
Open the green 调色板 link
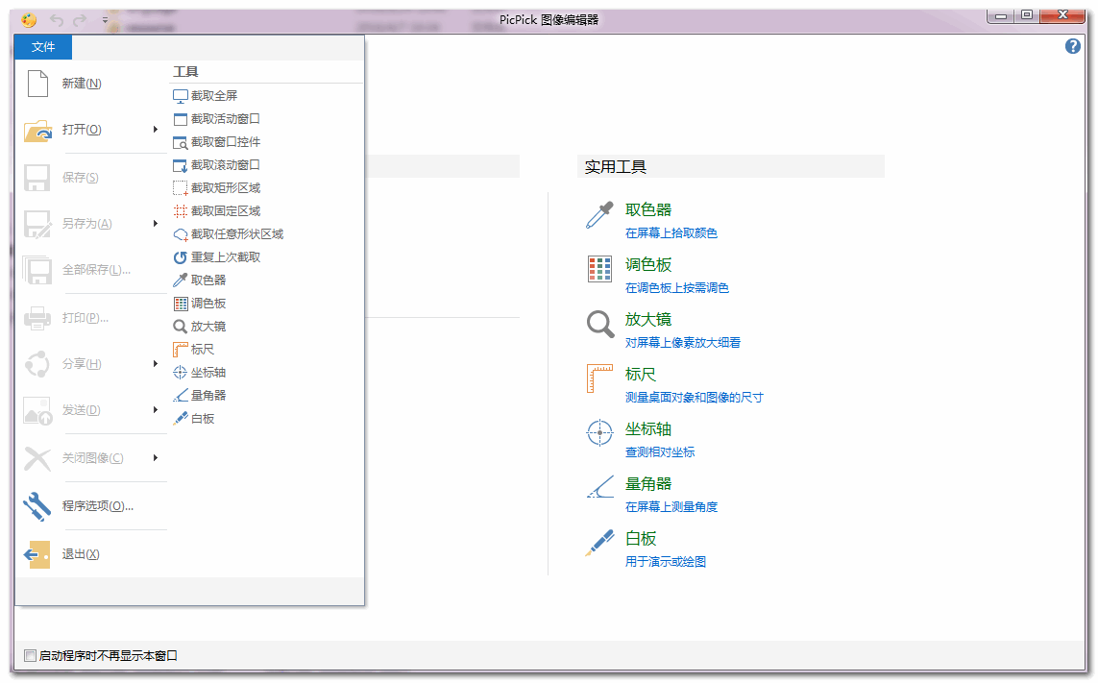(x=648, y=264)
